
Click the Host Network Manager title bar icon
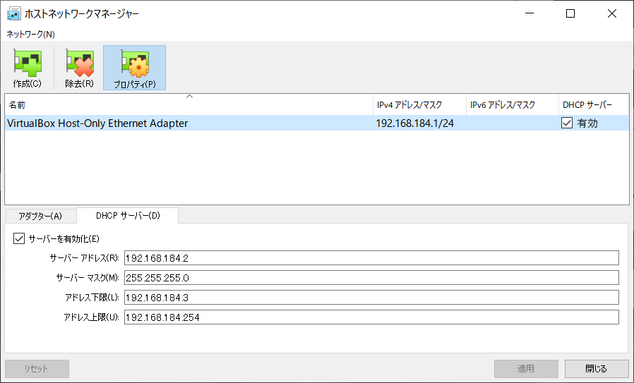tap(13, 13)
